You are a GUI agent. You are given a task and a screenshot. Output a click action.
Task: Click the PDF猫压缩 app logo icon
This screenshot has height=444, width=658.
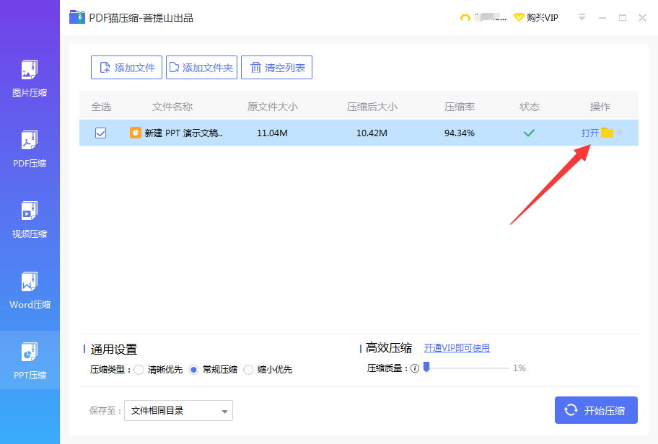pos(77,17)
